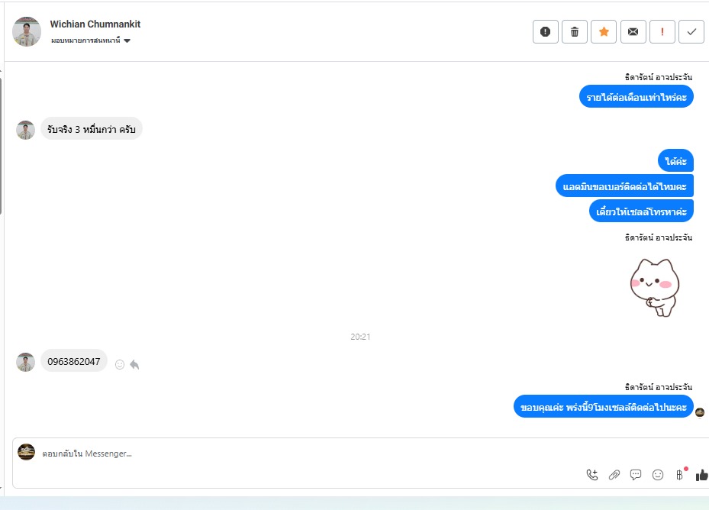Attach a file using paperclip icon
The height and width of the screenshot is (510, 709).
[614, 475]
